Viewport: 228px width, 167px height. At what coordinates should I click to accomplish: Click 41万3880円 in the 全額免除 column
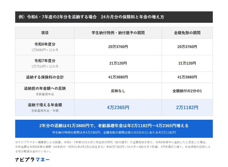tap(187, 77)
